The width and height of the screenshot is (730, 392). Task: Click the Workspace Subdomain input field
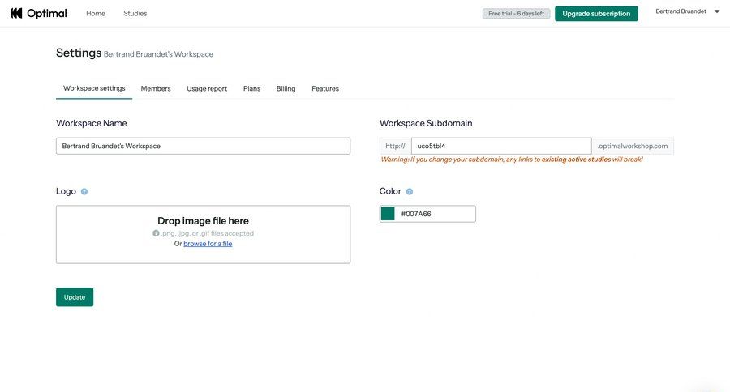500,146
